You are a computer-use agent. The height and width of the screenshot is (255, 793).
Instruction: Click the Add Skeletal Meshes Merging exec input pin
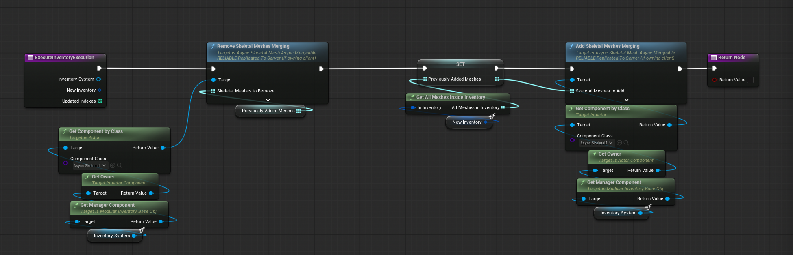point(572,69)
